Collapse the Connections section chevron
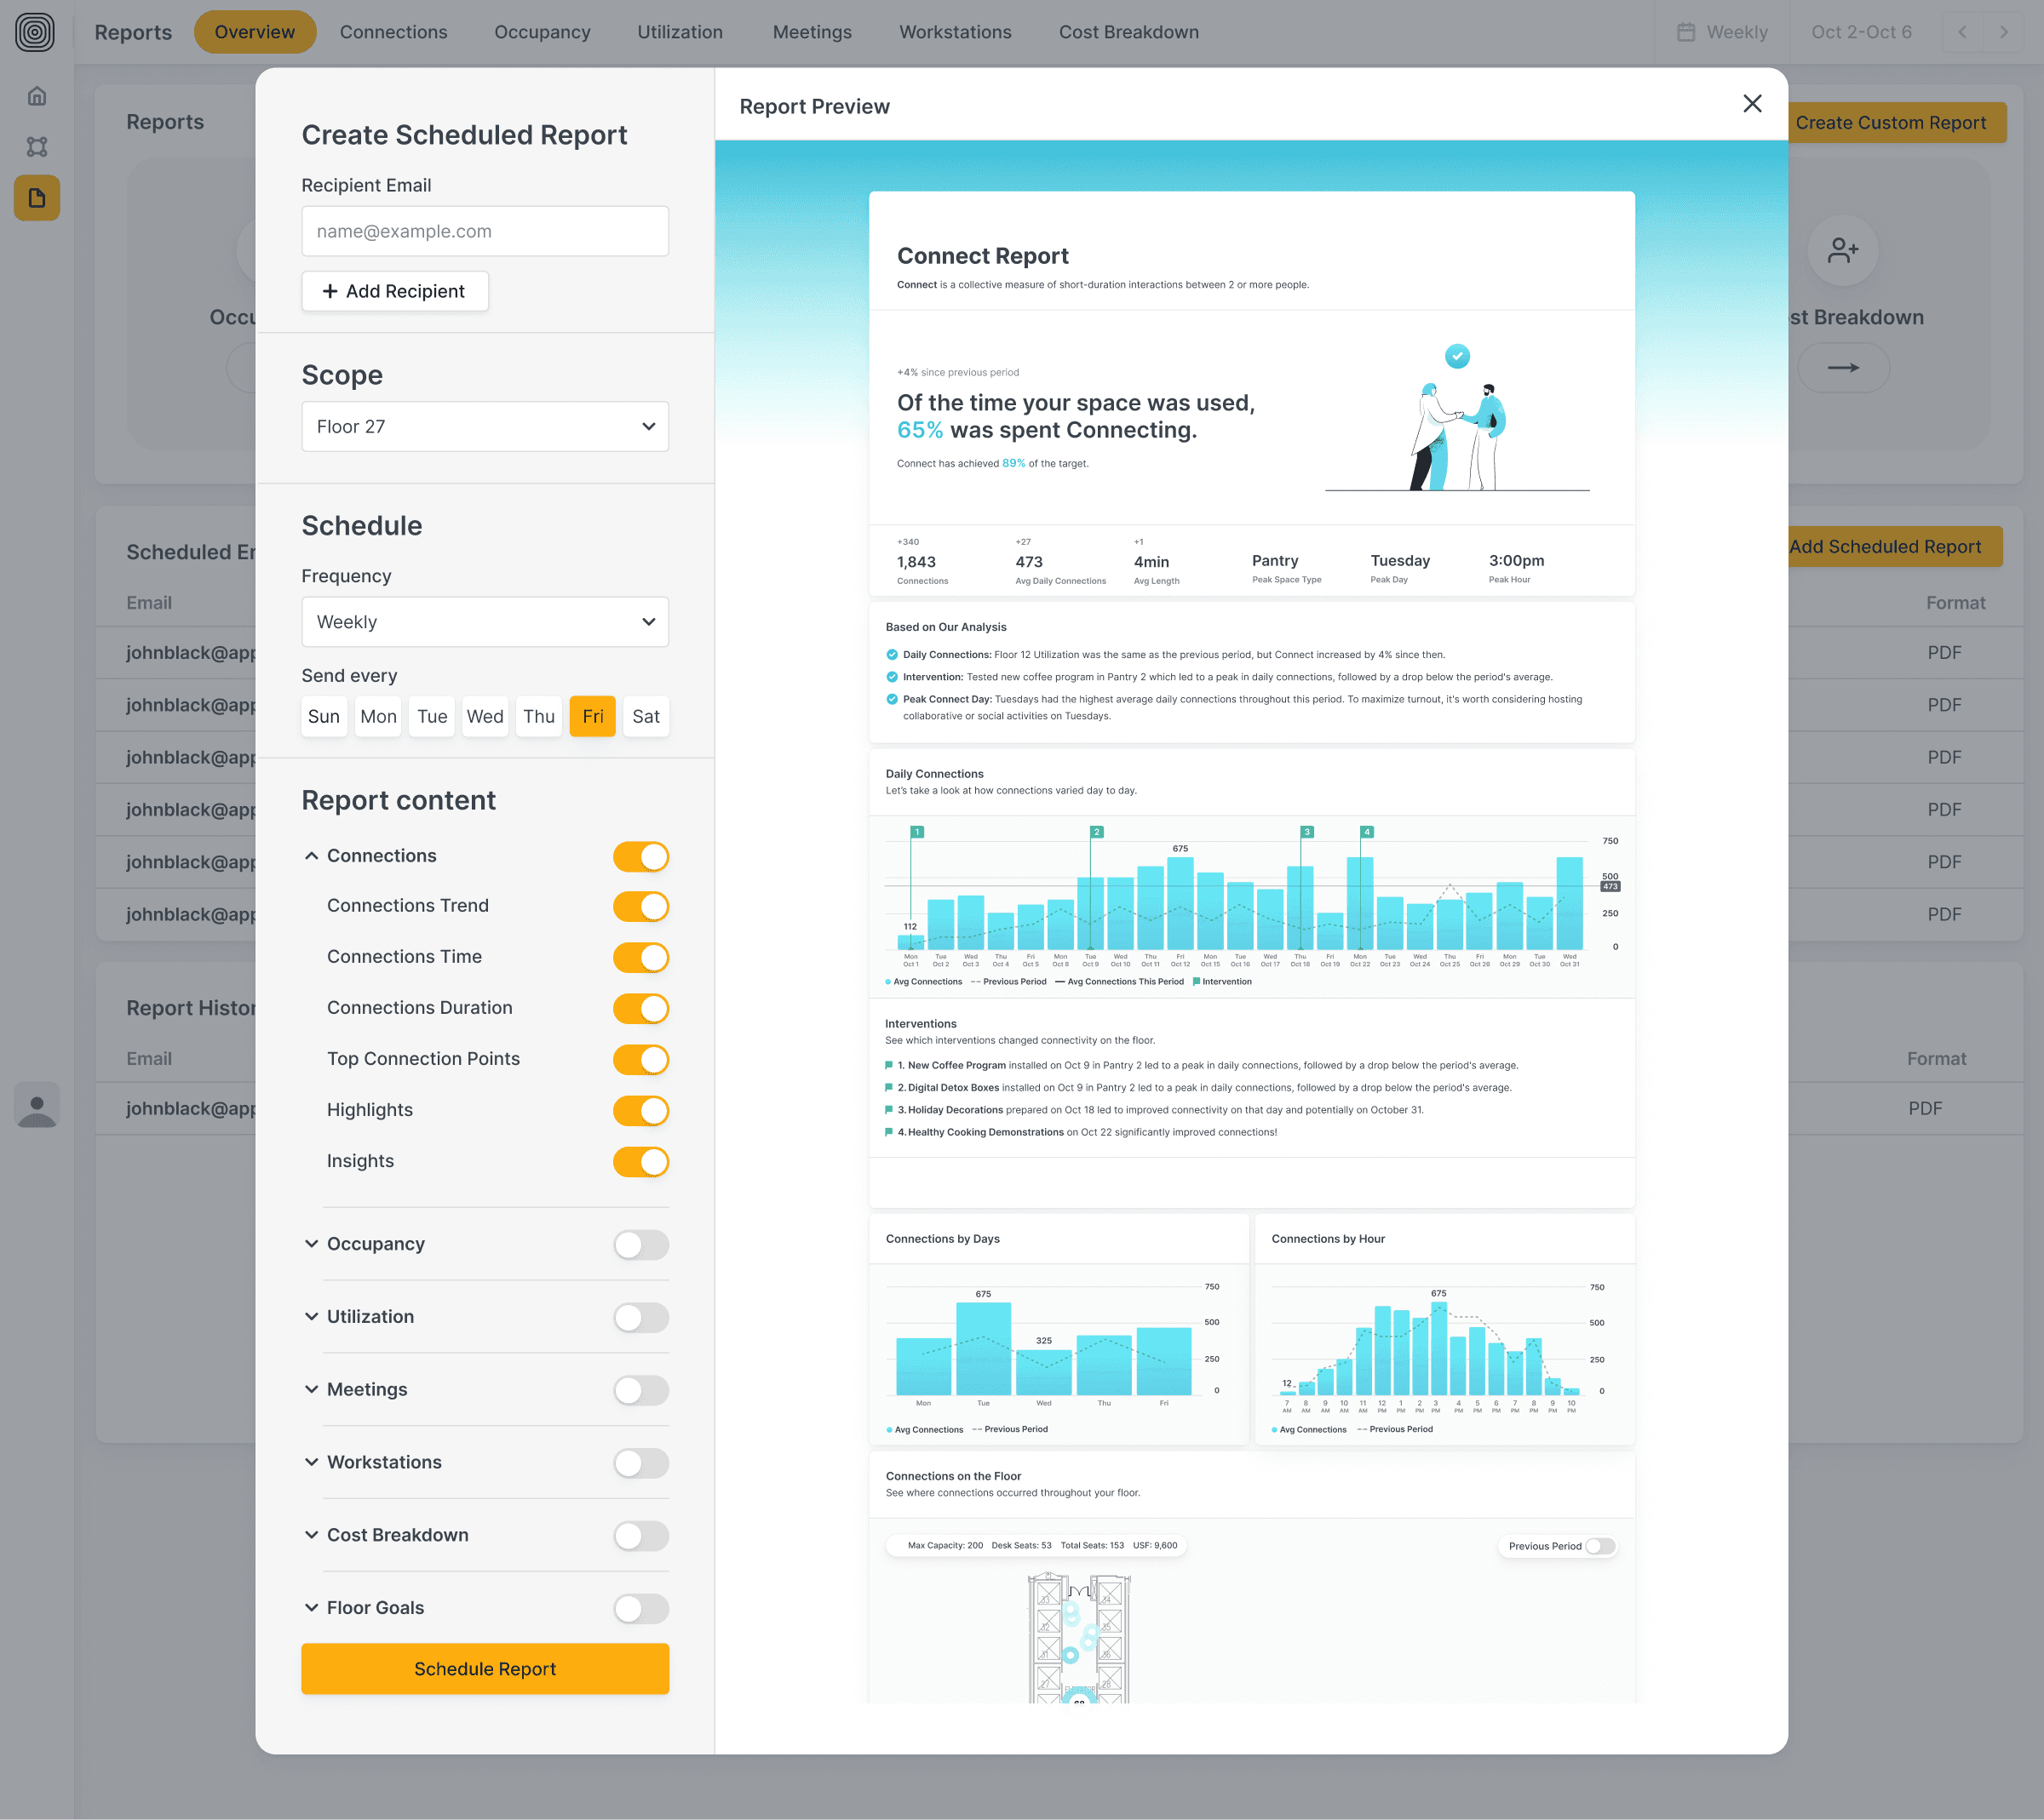 point(311,856)
